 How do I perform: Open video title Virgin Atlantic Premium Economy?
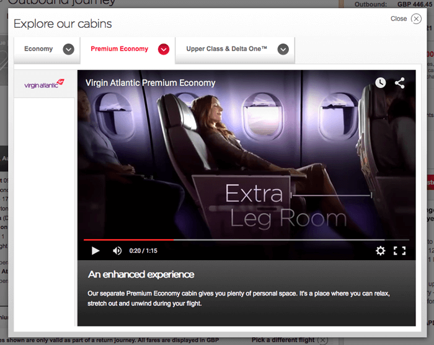(150, 83)
